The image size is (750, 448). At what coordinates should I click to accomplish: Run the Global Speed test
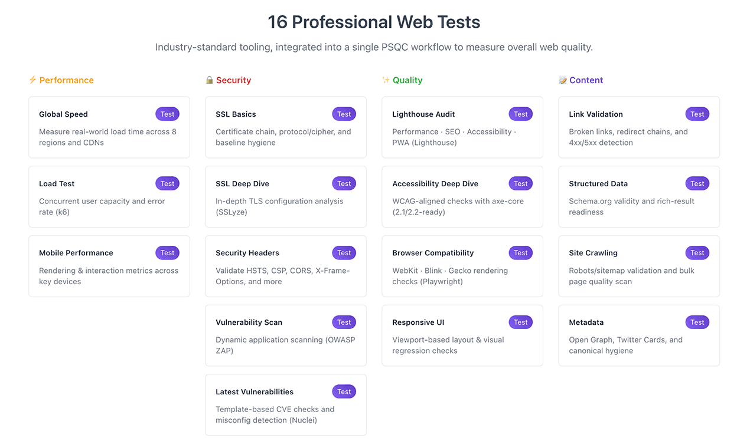point(167,114)
